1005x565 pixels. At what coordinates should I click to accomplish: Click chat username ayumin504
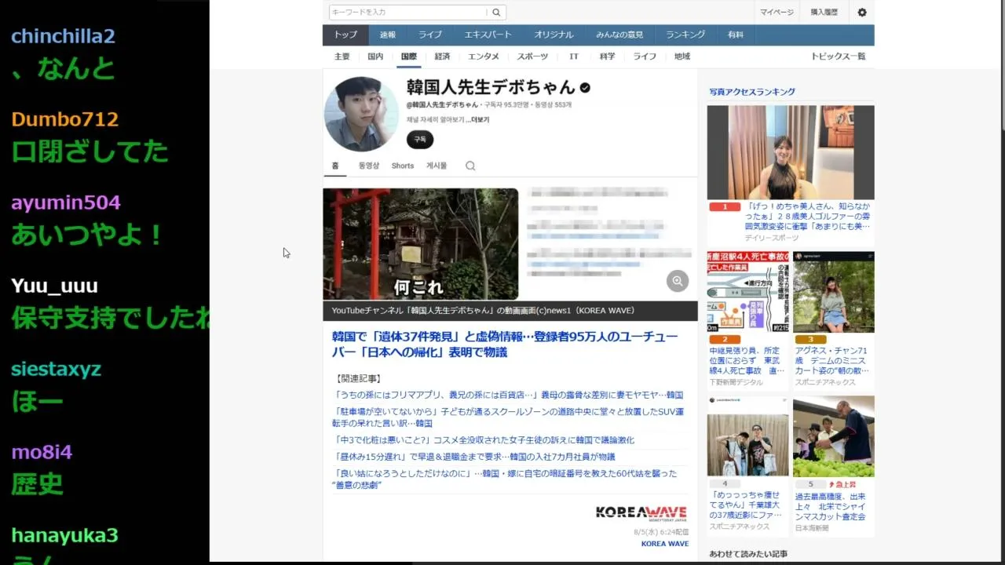66,202
